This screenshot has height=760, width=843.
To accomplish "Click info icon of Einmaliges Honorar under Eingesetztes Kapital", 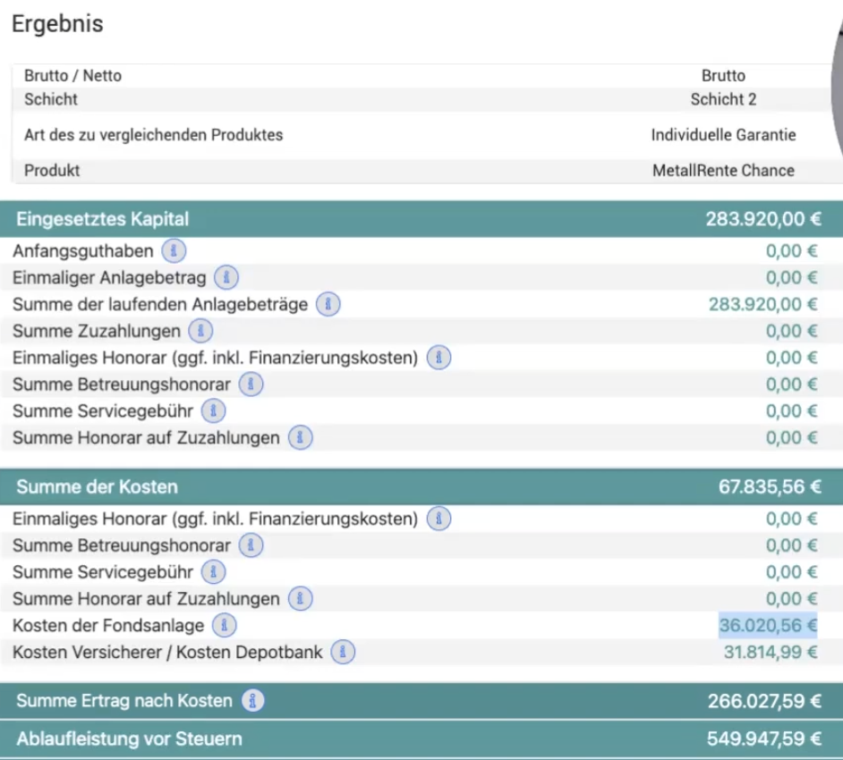I will click(x=439, y=358).
